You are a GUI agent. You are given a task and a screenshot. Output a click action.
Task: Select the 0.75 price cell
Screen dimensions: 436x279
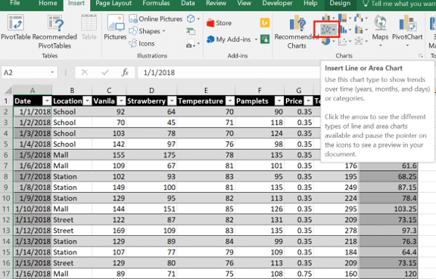point(299,274)
